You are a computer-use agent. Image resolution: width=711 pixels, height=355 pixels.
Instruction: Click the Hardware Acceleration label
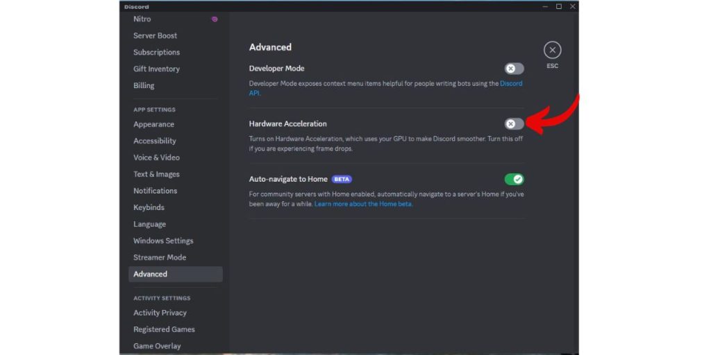coord(288,124)
